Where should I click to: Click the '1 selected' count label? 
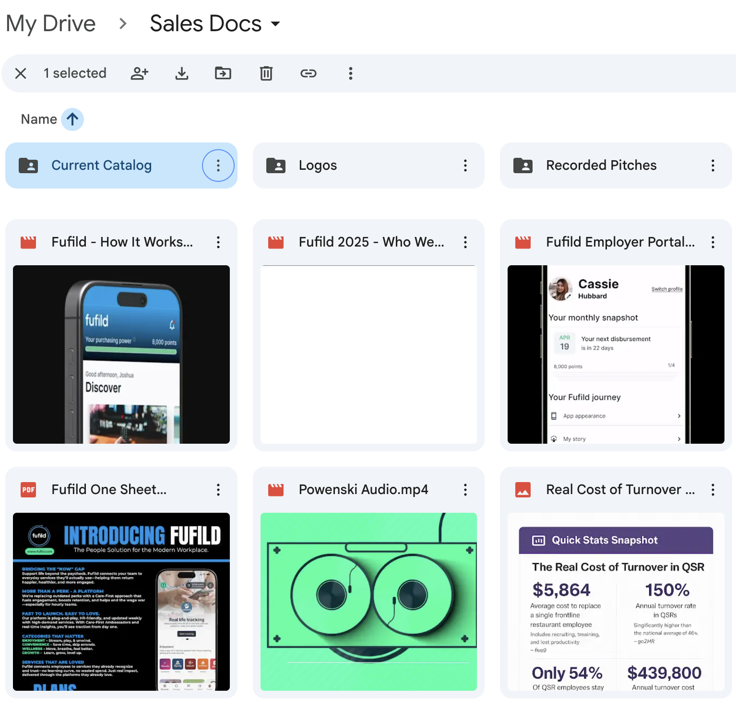pos(75,73)
